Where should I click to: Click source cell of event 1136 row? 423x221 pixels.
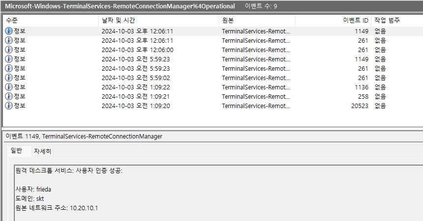tap(256, 87)
